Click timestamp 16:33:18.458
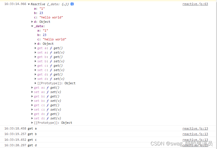217x149 pixels. (x=15, y=129)
